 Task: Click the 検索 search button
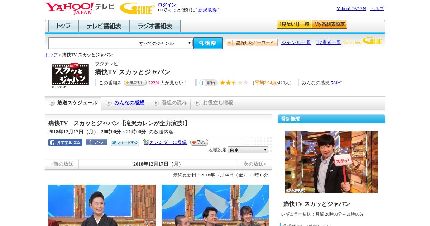coord(208,43)
